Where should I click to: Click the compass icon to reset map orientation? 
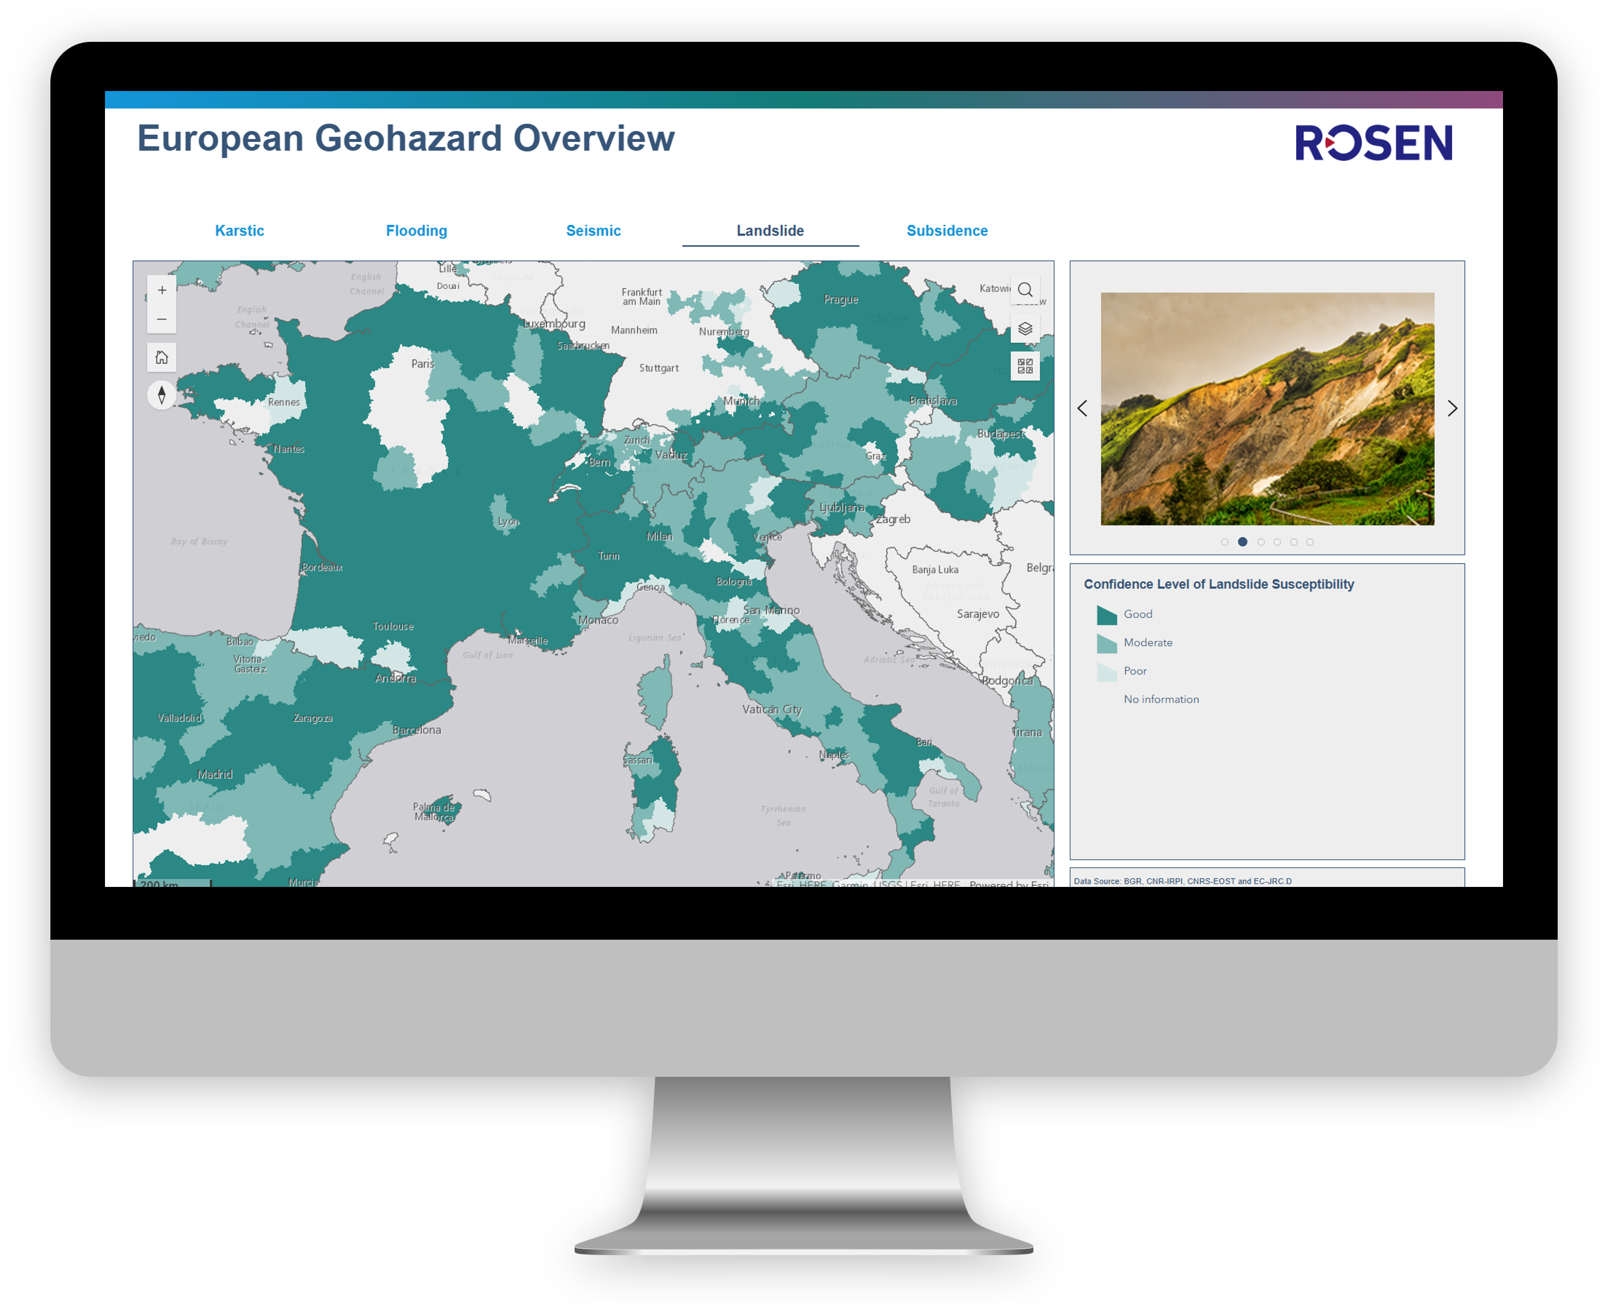point(161,394)
